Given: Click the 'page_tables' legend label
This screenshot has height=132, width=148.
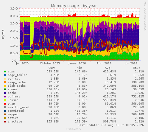Looking at the screenshot, I should pos(18,75).
